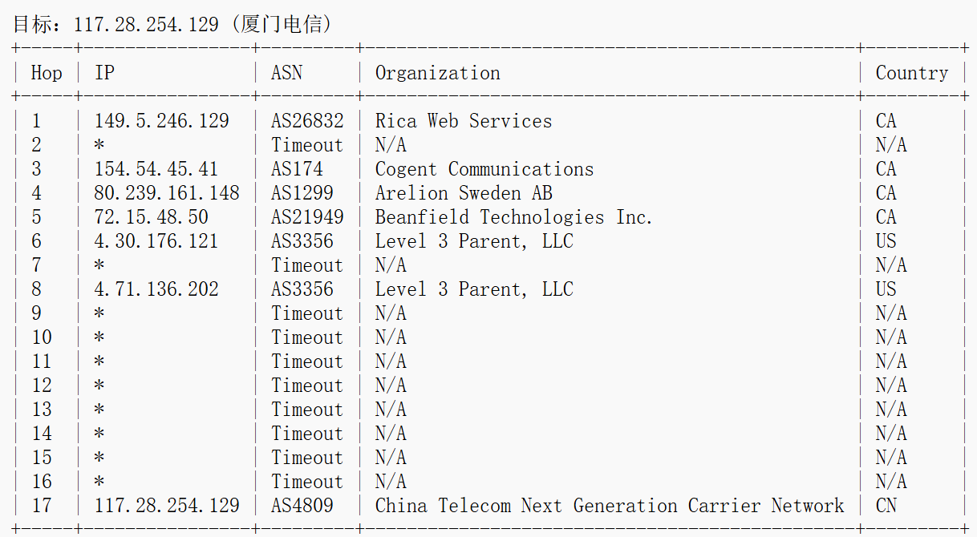Click the Organization column header
Image resolution: width=977 pixels, height=537 pixels.
tap(438, 73)
